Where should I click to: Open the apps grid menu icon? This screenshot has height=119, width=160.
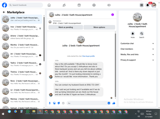[x=141, y=5]
